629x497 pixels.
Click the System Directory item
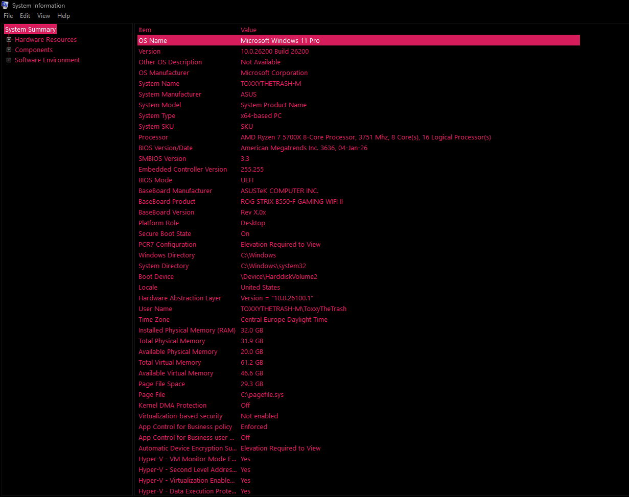coord(164,266)
